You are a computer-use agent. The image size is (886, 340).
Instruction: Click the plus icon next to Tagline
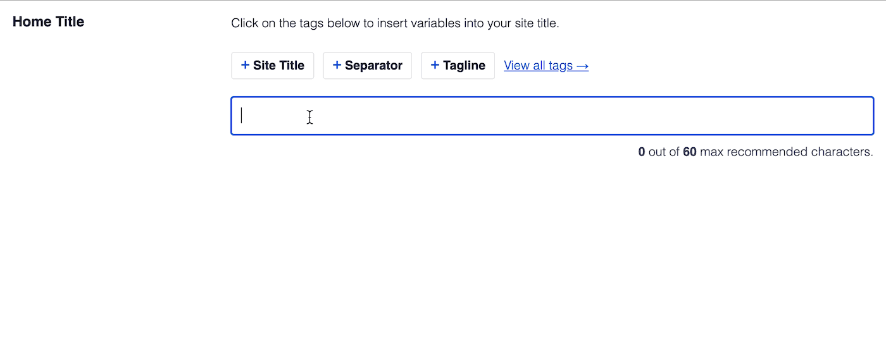click(435, 65)
